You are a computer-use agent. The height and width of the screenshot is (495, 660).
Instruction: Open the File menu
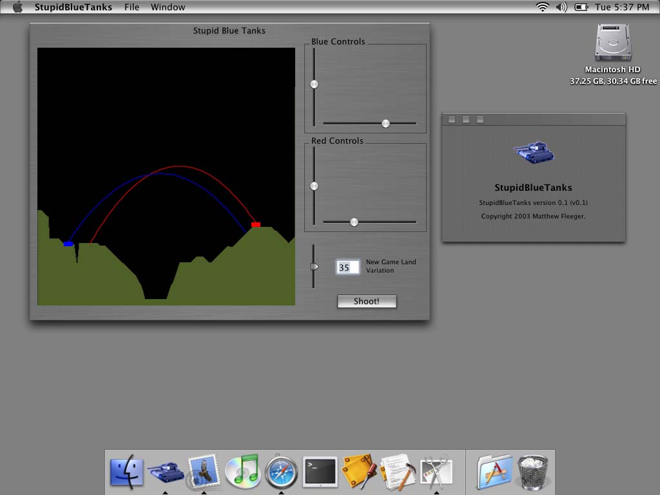point(131,7)
